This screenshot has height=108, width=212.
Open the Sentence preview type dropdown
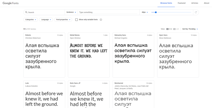point(71,12)
